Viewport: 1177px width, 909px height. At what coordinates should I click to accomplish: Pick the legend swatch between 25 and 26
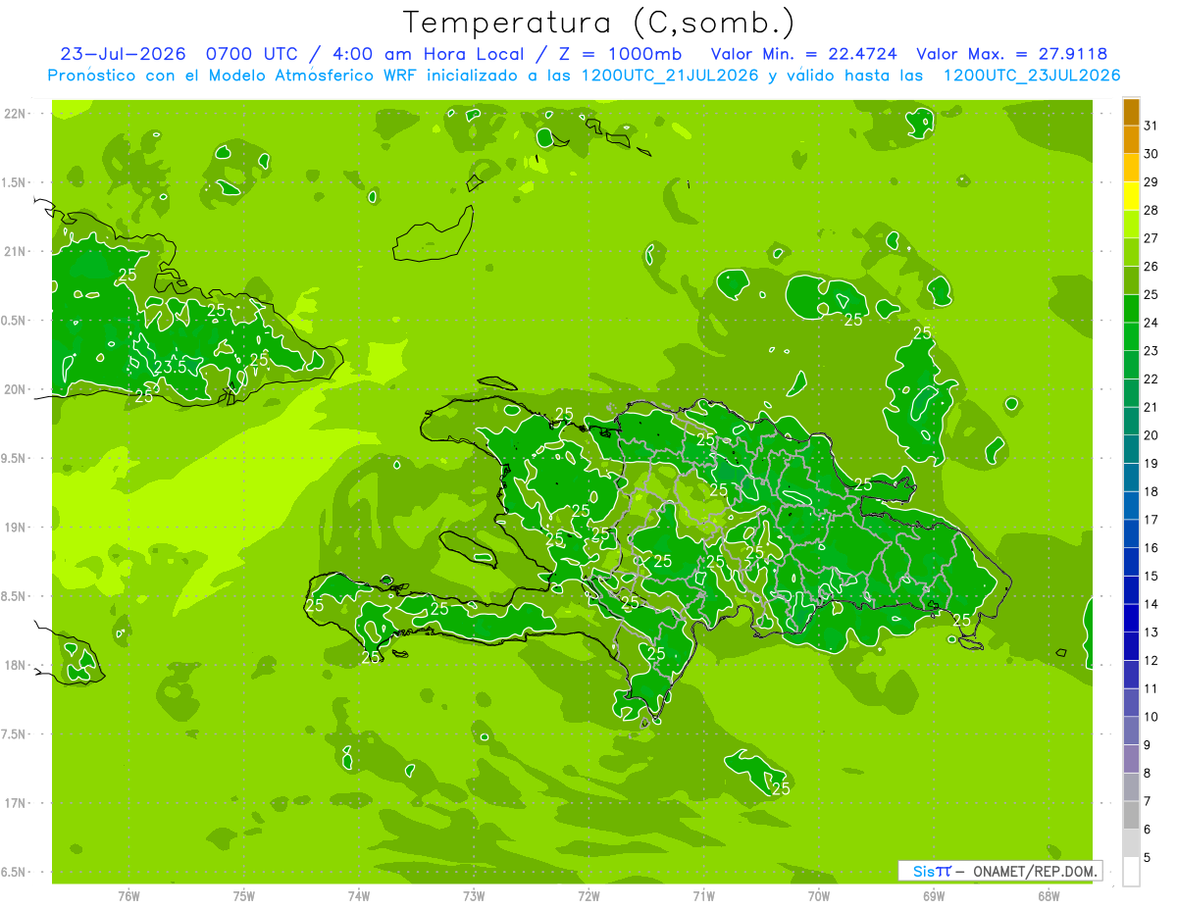click(x=1131, y=280)
